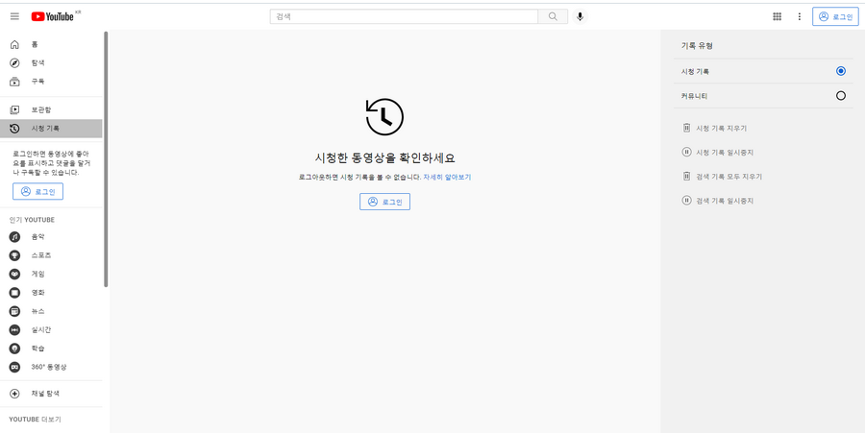Click the YouTube logo

click(x=53, y=16)
